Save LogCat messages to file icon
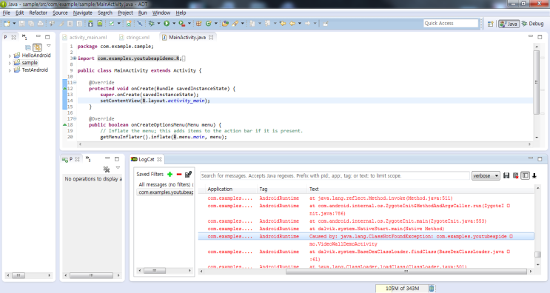The image size is (550, 293). pyautogui.click(x=506, y=175)
